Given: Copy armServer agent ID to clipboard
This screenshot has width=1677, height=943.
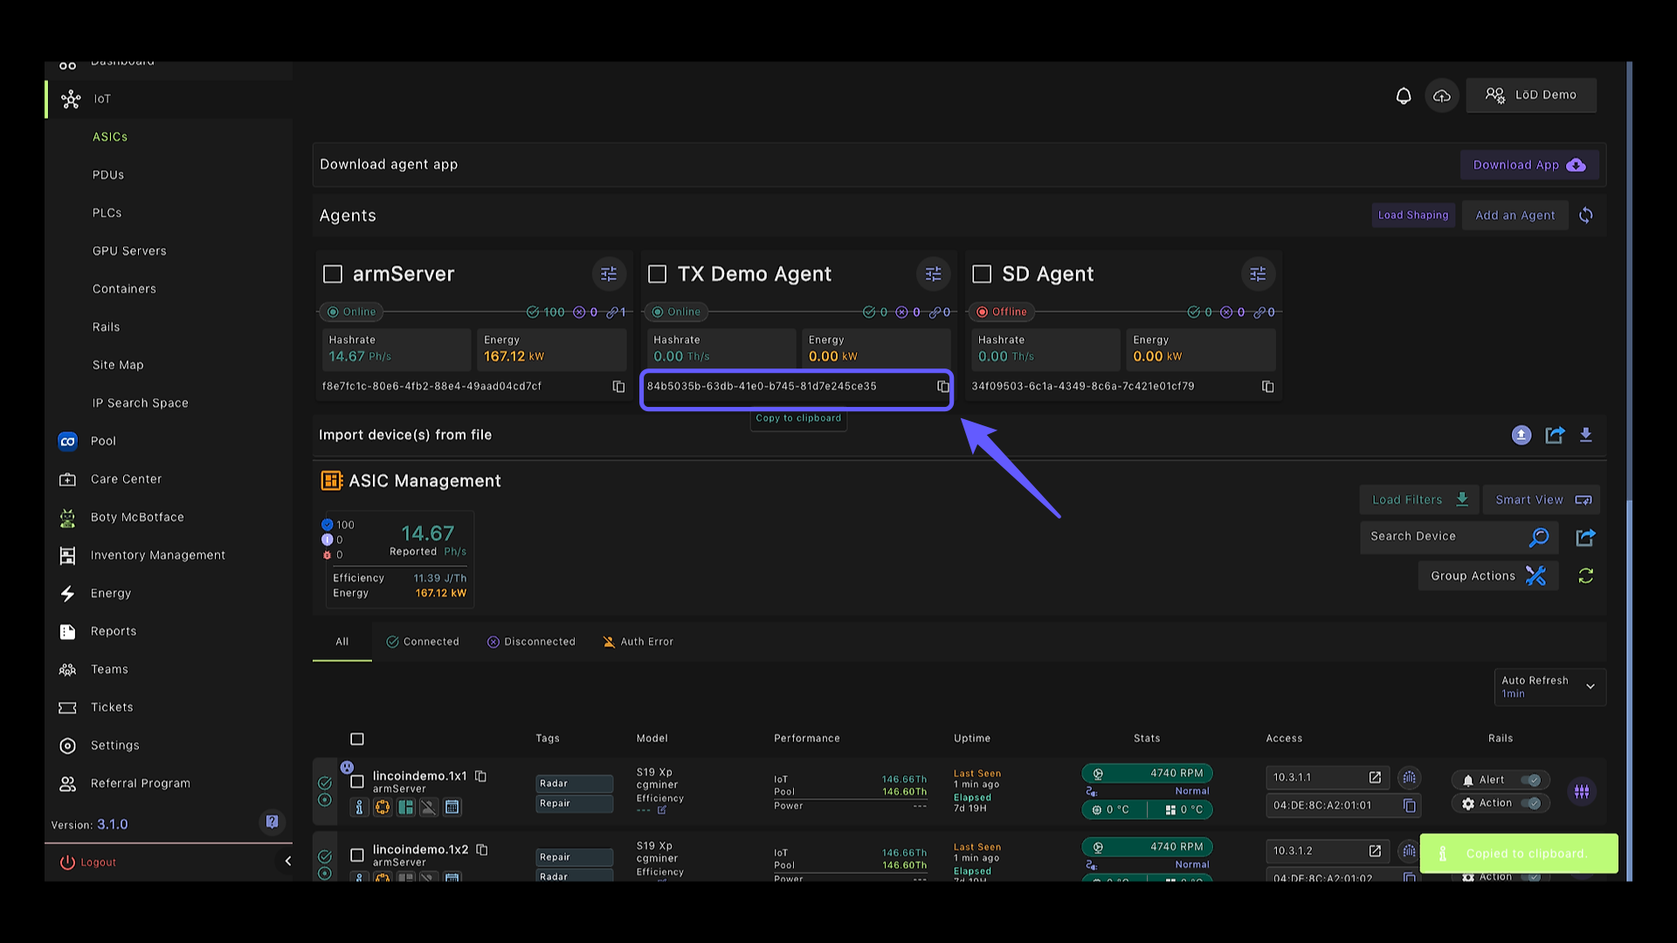Looking at the screenshot, I should click(618, 386).
